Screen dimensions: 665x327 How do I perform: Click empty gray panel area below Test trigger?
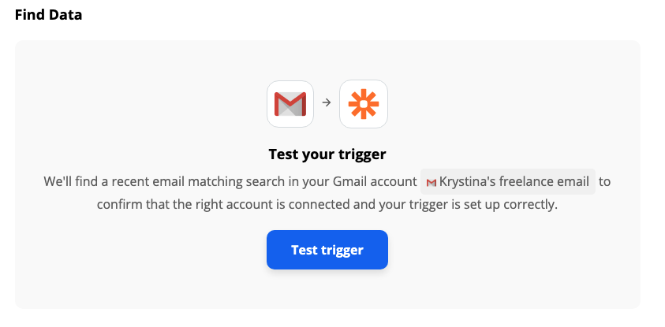coord(327,290)
